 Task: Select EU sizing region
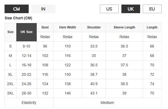pos(152,9)
